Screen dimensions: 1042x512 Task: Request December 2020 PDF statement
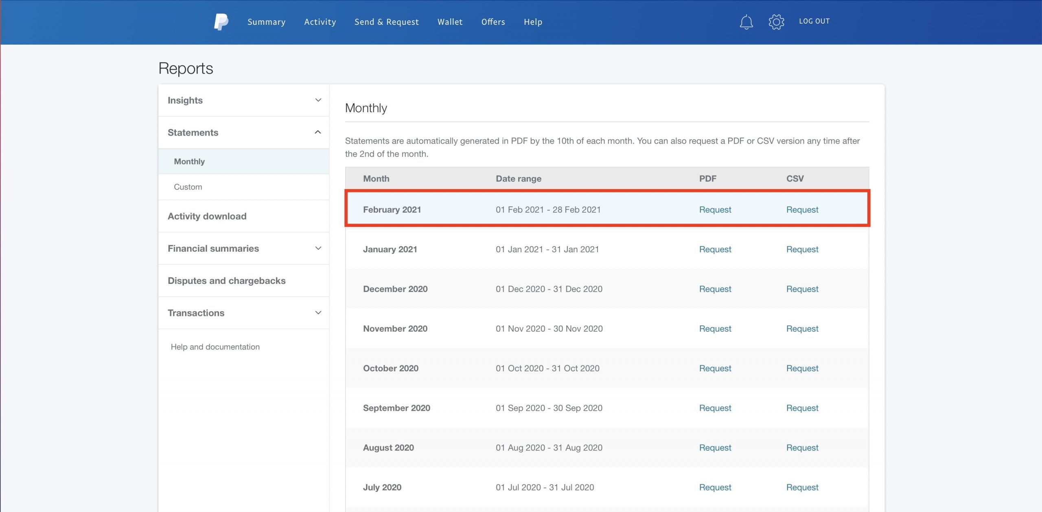(715, 289)
